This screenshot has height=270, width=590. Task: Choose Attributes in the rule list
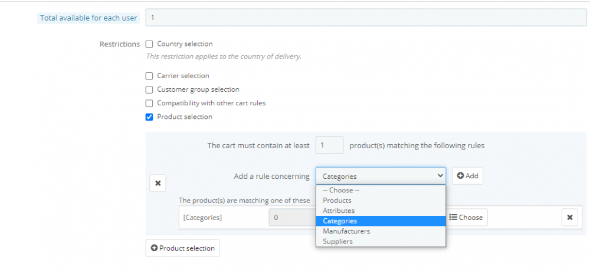coord(339,211)
